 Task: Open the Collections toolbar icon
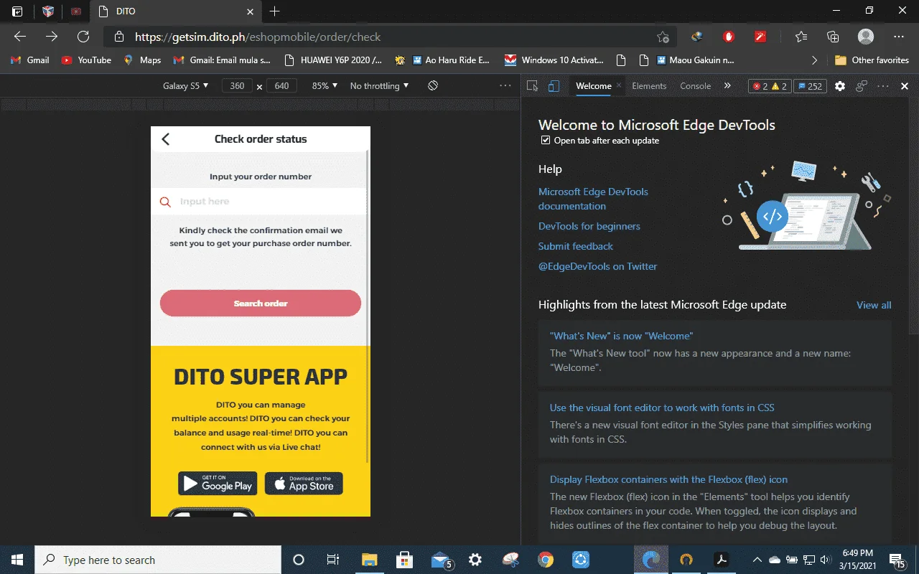pyautogui.click(x=833, y=37)
